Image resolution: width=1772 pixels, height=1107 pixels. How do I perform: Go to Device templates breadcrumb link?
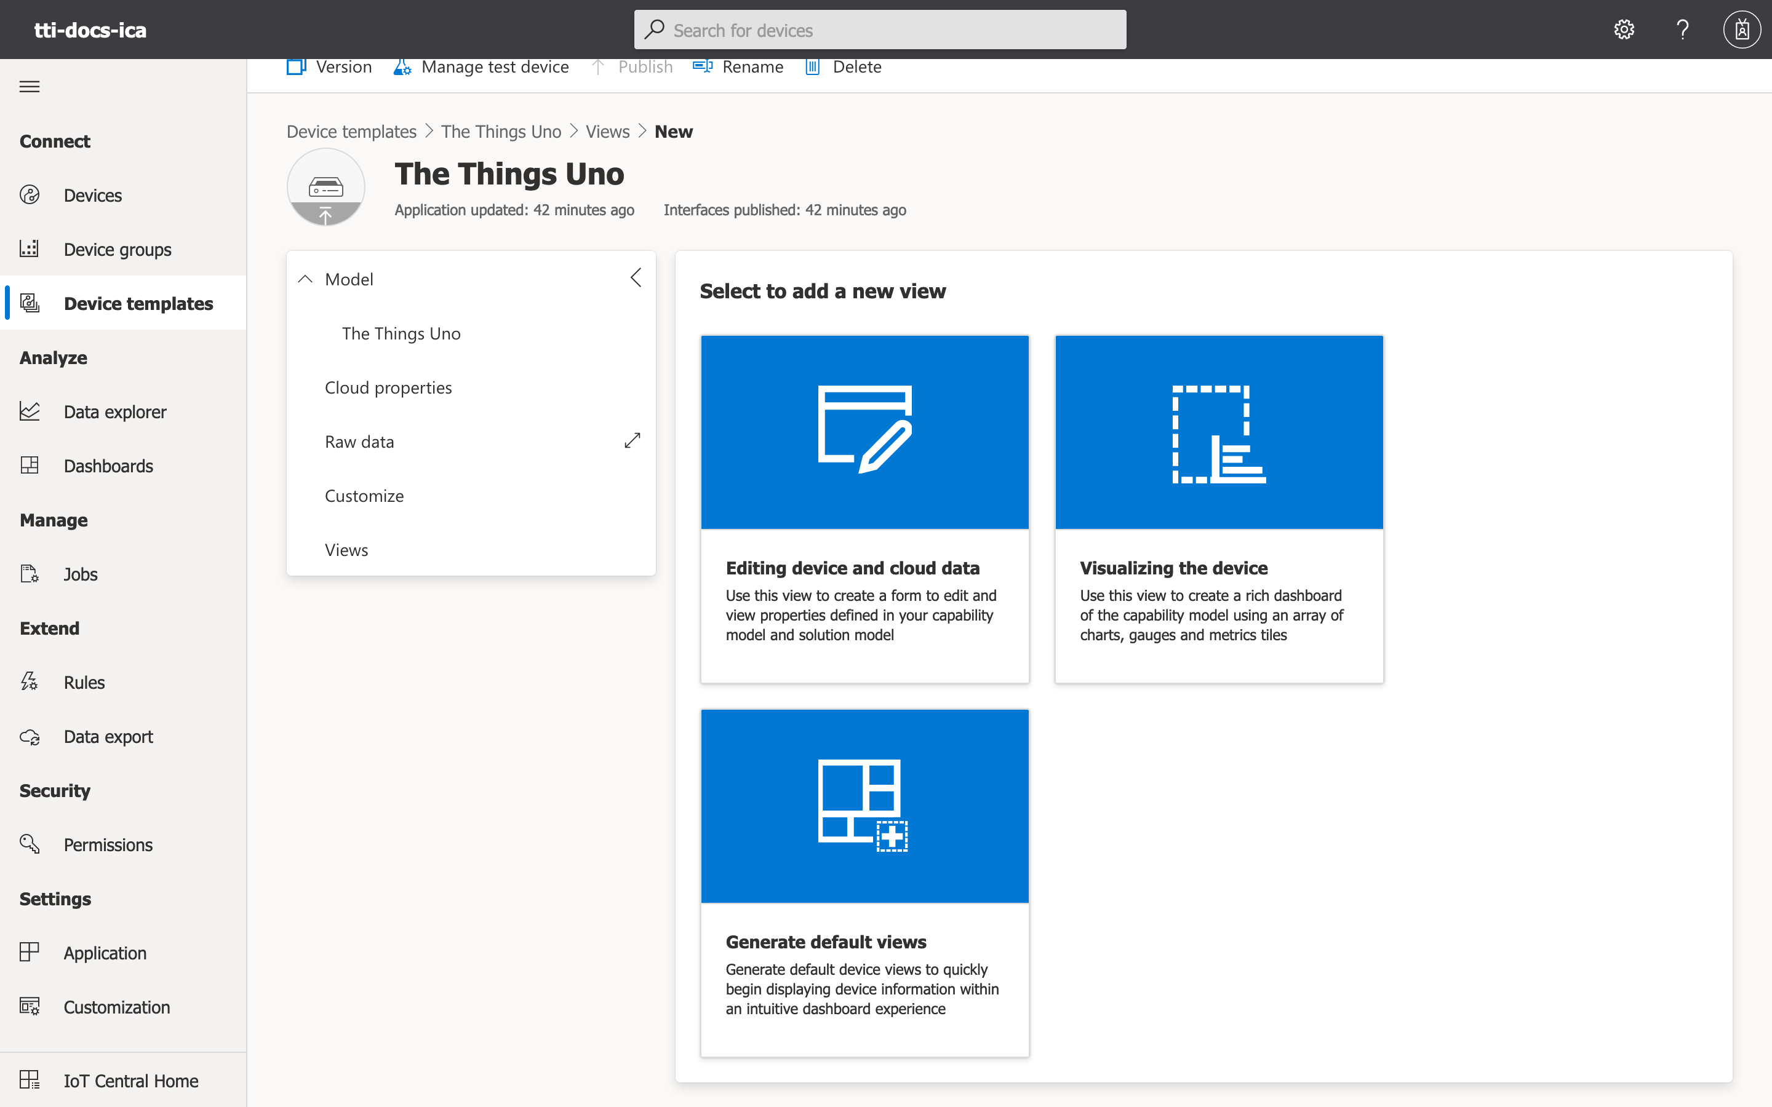(x=351, y=132)
